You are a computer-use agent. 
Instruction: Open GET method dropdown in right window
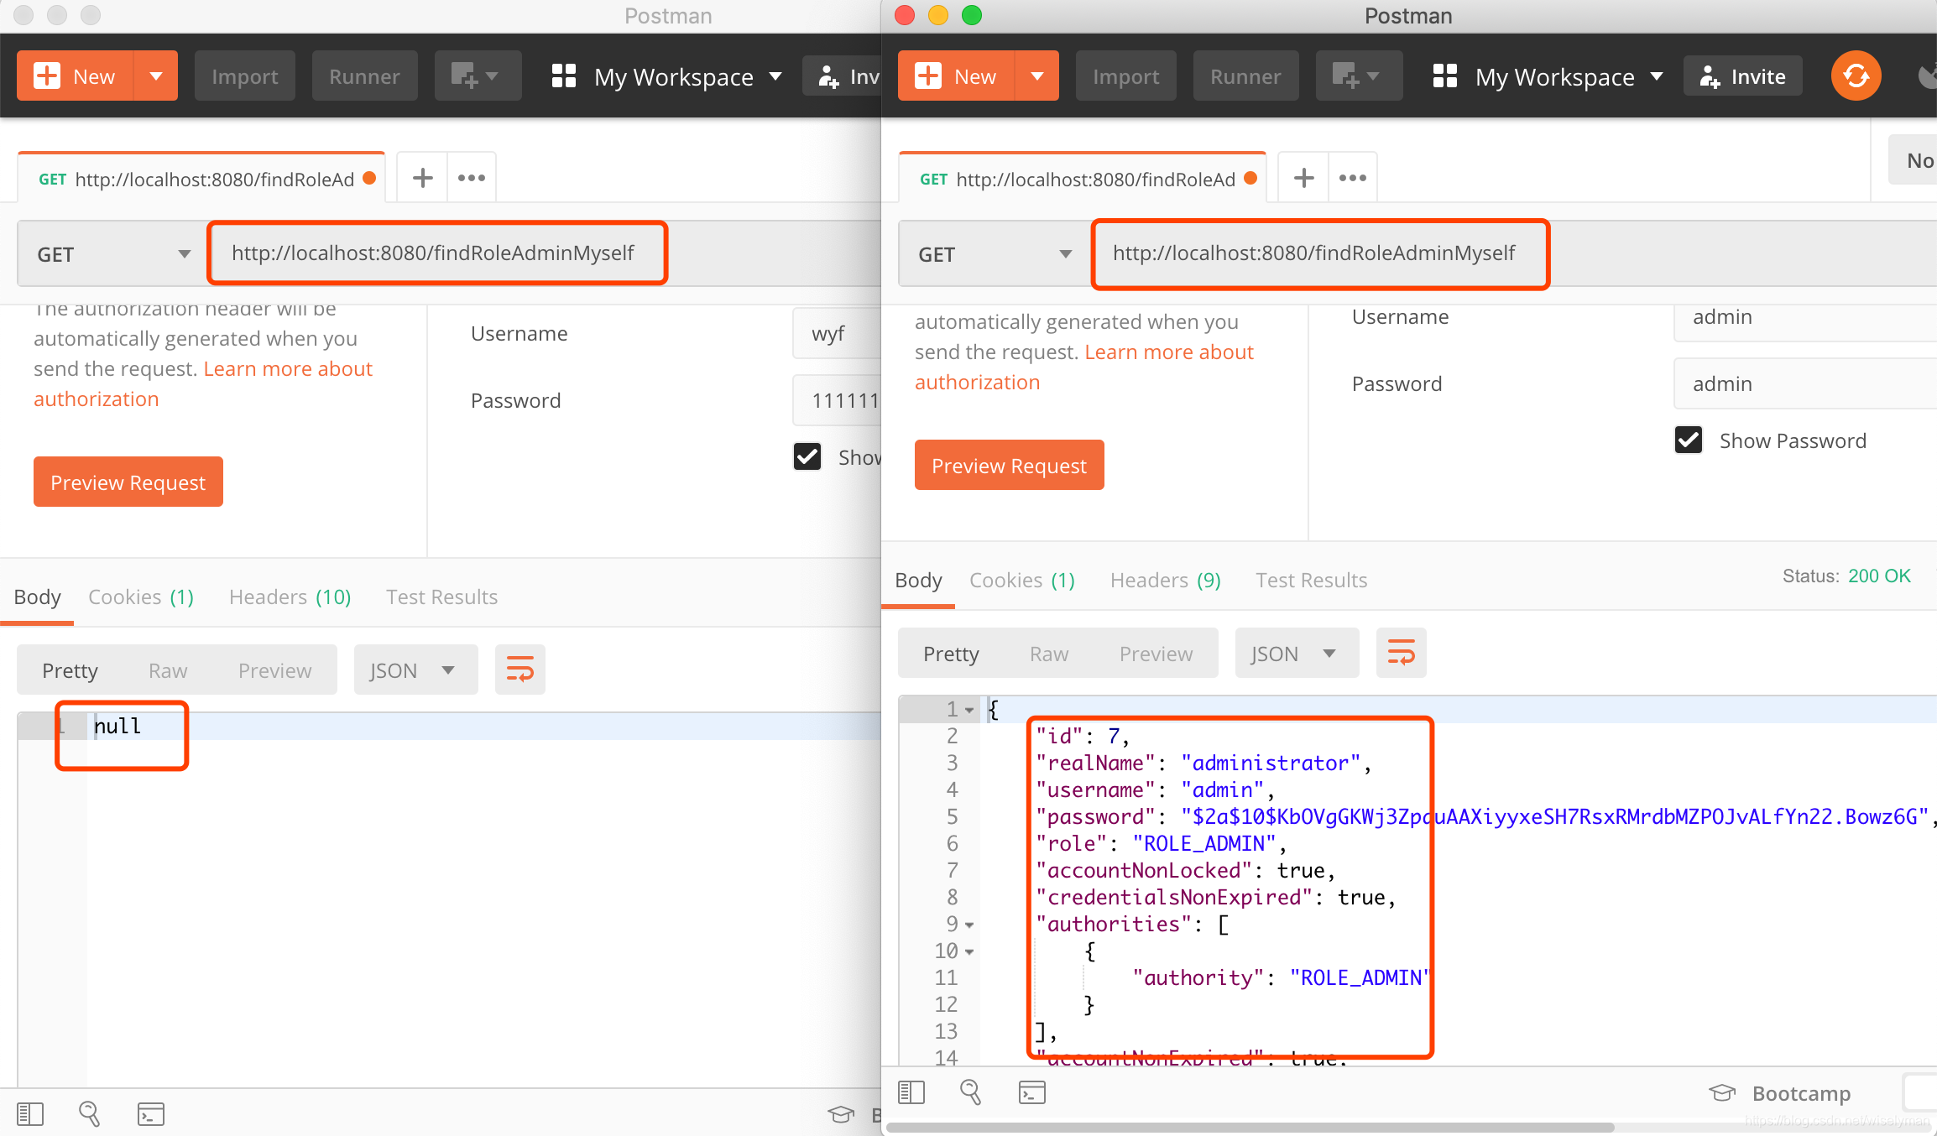point(994,254)
